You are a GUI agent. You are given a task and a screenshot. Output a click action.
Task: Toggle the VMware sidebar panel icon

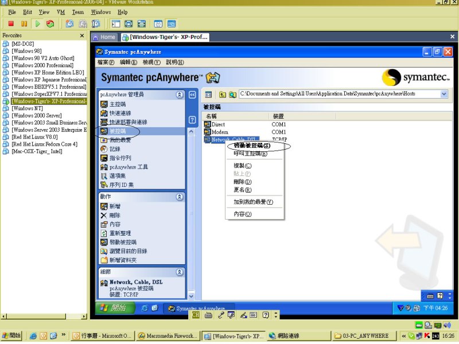click(x=116, y=24)
